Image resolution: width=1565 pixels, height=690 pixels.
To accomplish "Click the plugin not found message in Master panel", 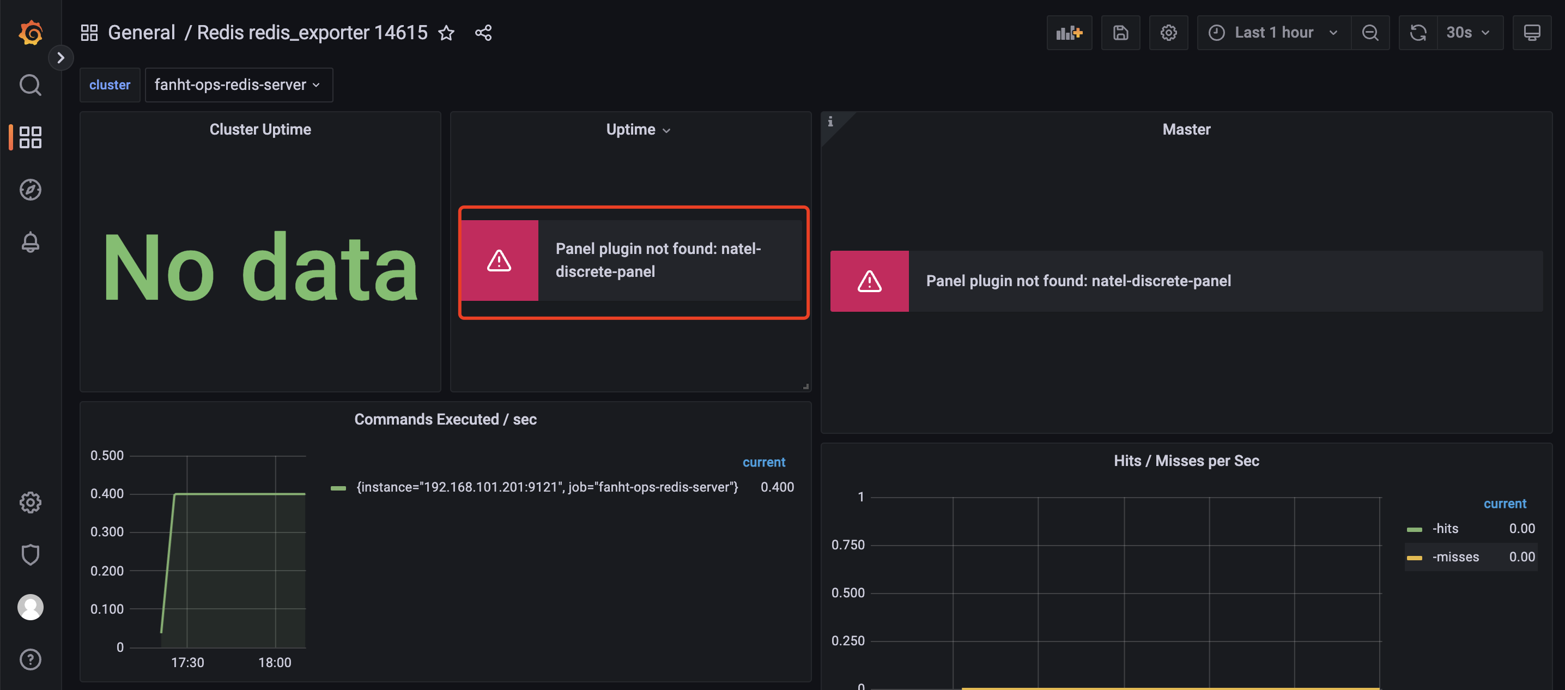I will pyautogui.click(x=1078, y=281).
